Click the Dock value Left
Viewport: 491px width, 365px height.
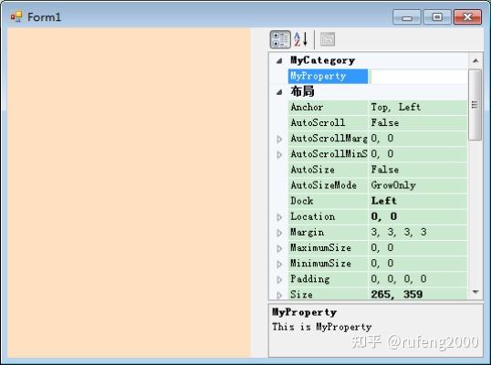[418, 202]
